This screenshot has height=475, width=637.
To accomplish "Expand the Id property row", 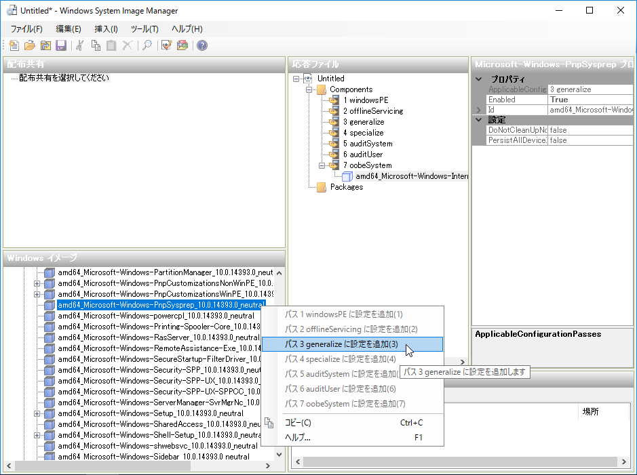I will click(479, 110).
